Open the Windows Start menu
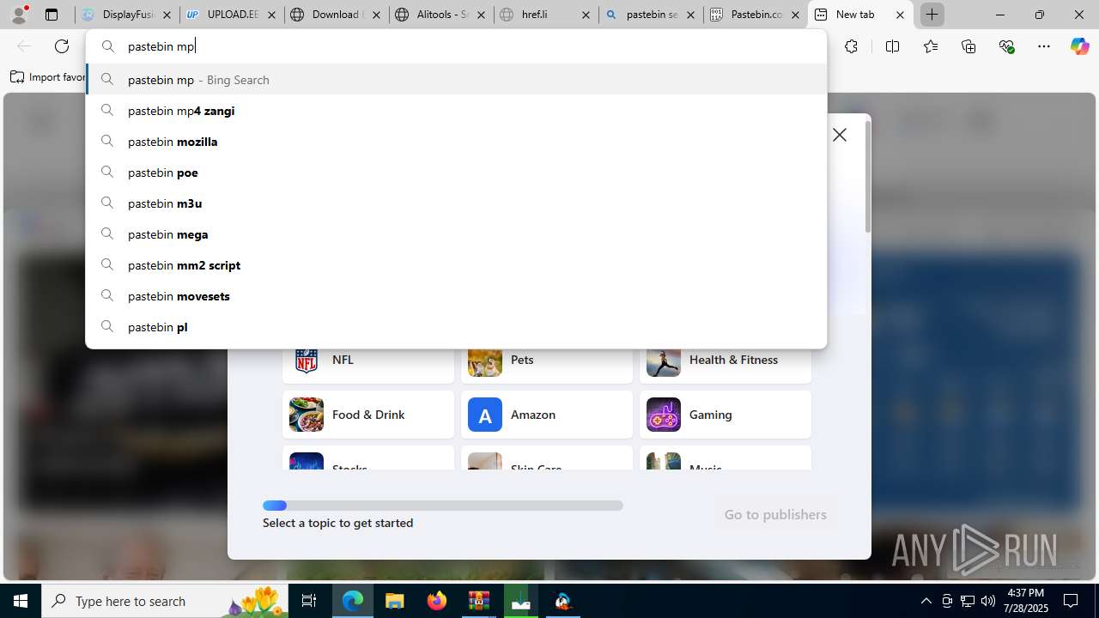Image resolution: width=1099 pixels, height=618 pixels. click(x=21, y=601)
